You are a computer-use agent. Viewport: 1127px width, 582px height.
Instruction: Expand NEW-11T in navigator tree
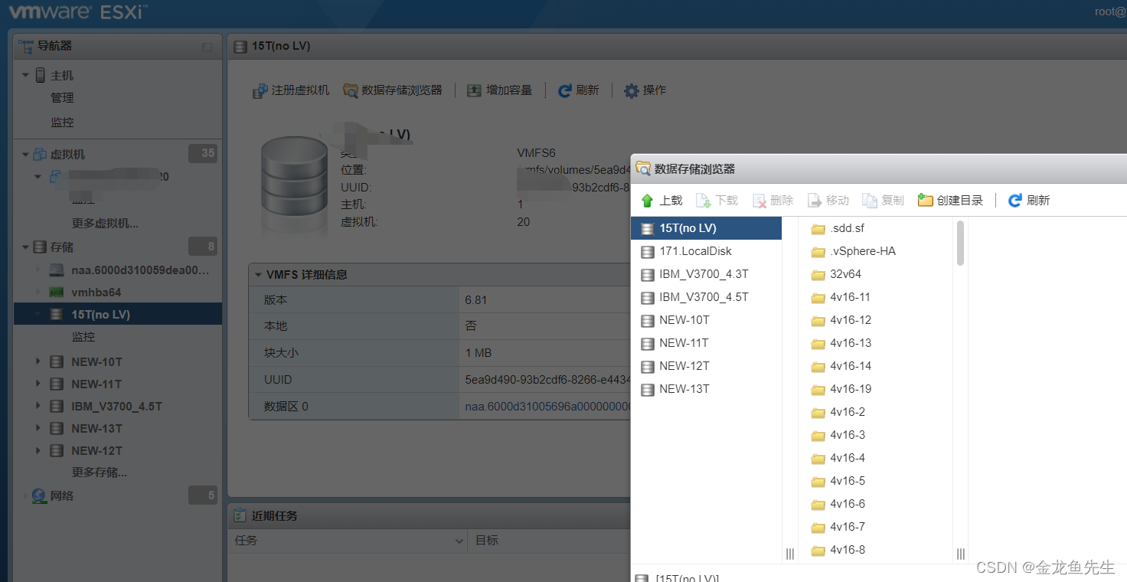[x=38, y=384]
